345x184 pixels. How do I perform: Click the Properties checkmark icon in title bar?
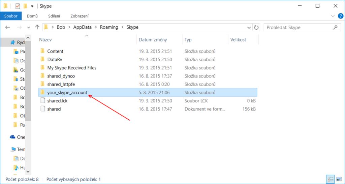coord(18,6)
